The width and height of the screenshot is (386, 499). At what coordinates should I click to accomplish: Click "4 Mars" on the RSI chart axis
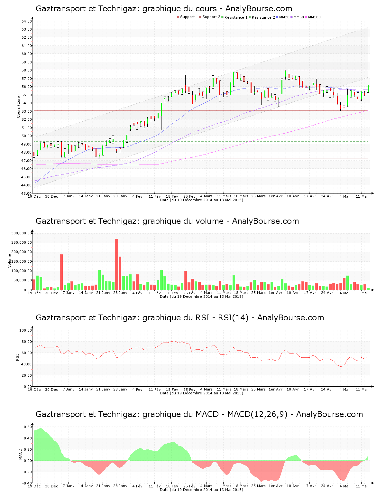(x=206, y=390)
